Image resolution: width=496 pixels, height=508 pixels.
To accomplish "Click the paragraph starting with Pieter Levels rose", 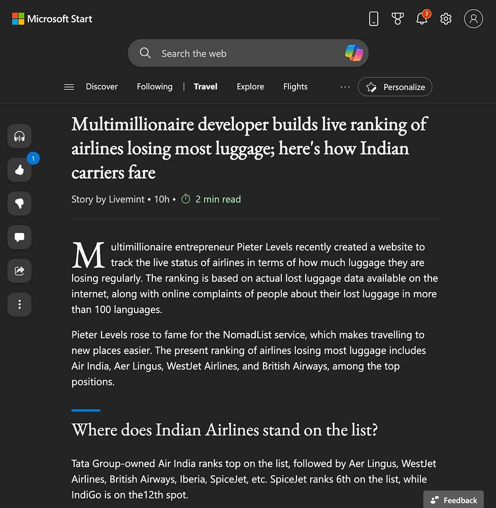I will pos(249,358).
